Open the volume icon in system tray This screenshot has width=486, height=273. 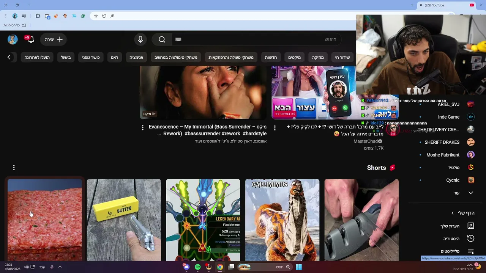[26, 267]
